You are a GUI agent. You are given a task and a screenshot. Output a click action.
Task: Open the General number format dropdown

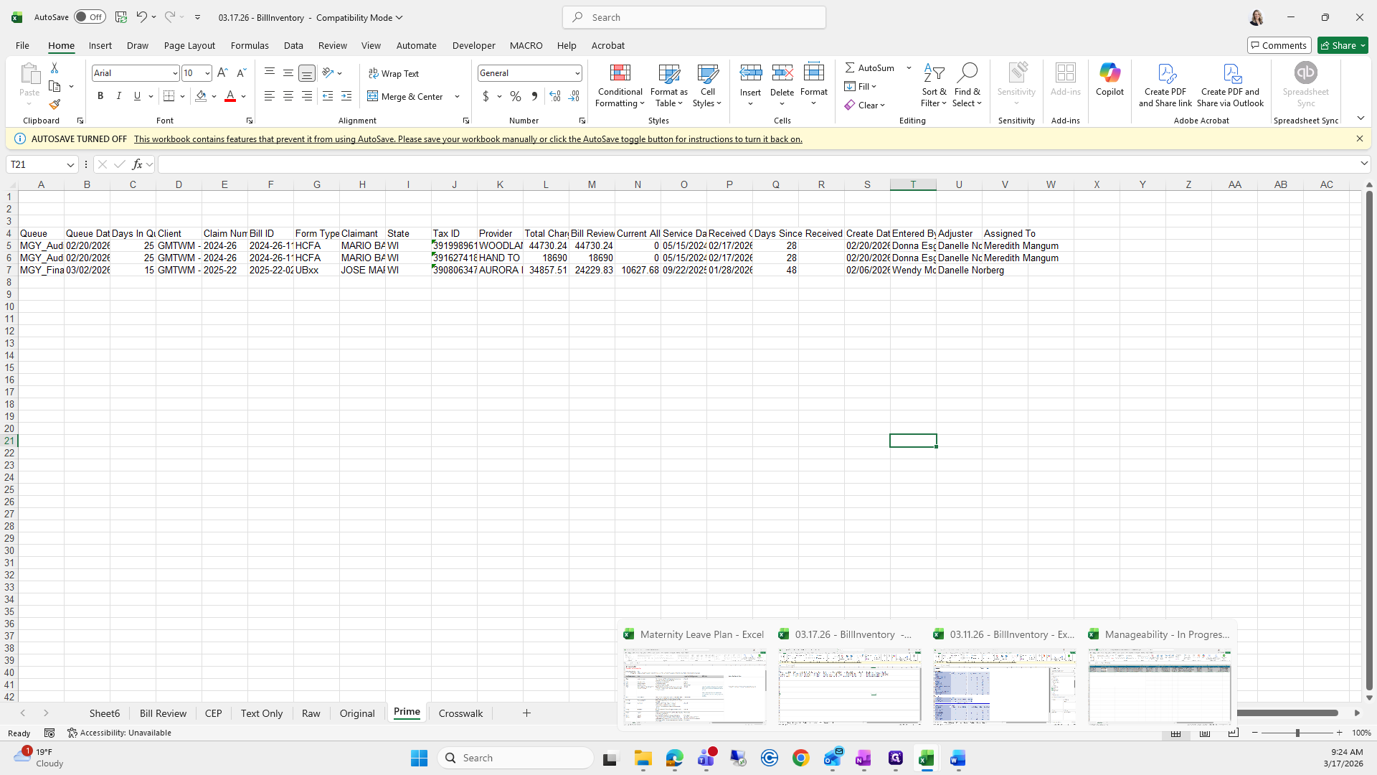577,73
